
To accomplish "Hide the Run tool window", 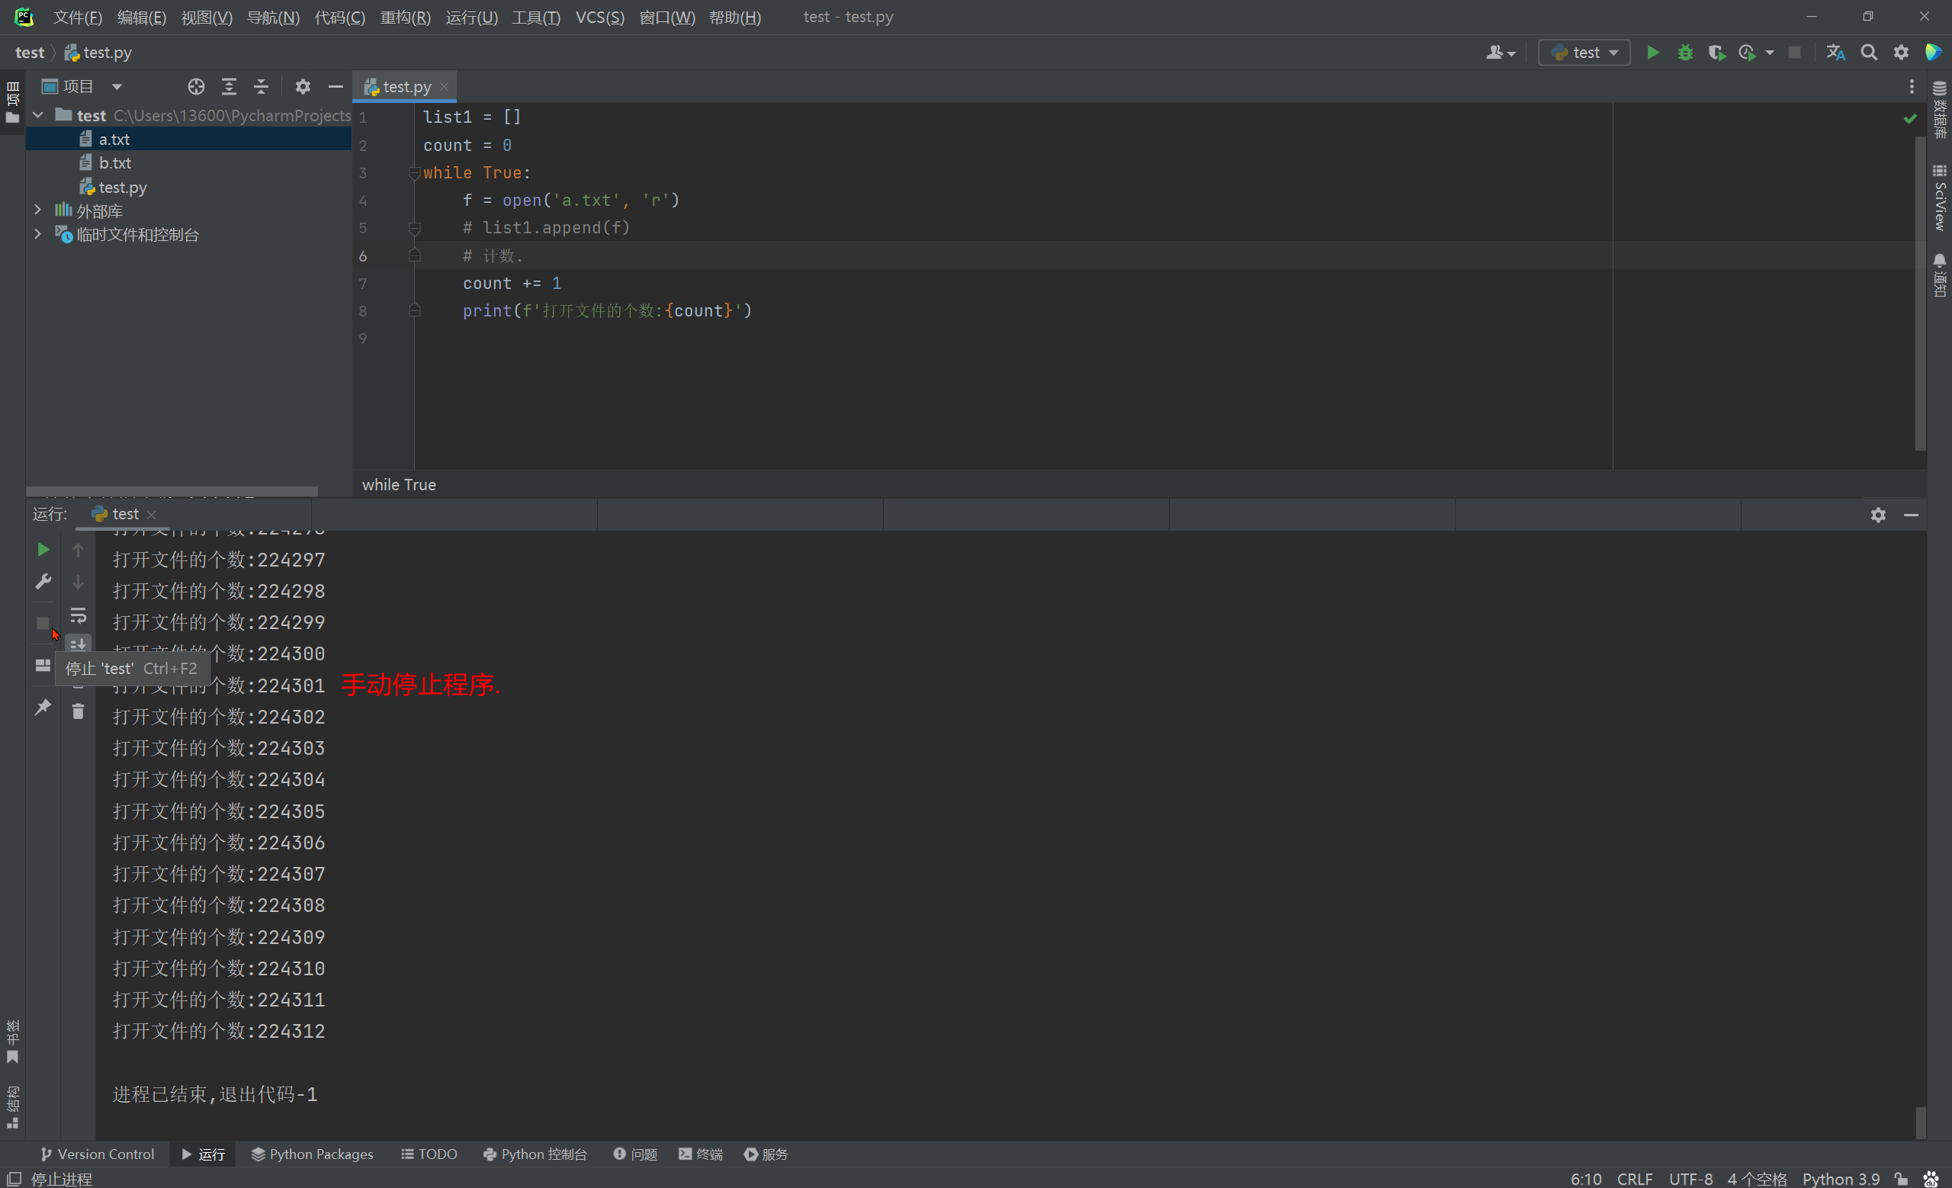I will click(x=1911, y=514).
